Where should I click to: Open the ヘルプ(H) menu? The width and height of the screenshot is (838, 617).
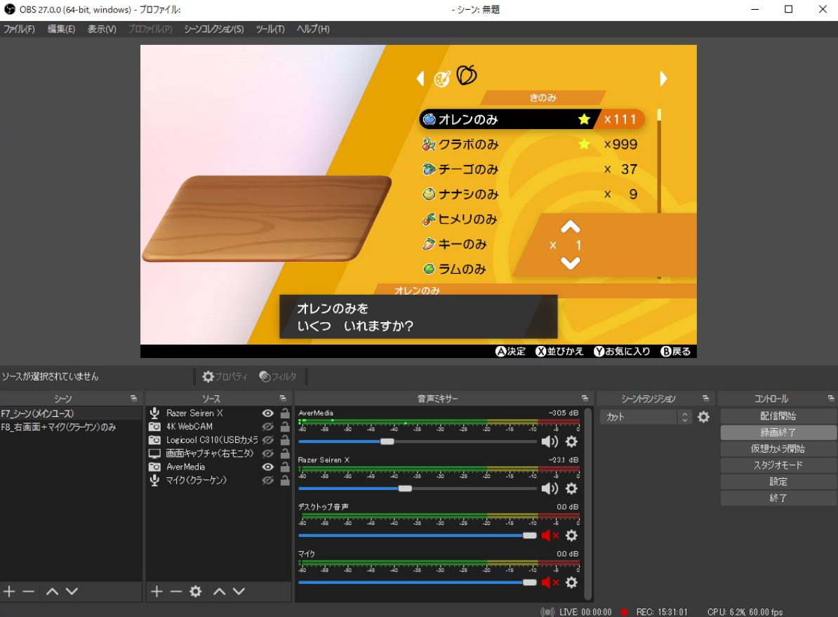313,29
